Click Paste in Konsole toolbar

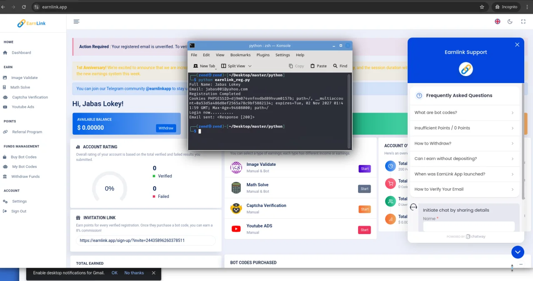(x=319, y=66)
